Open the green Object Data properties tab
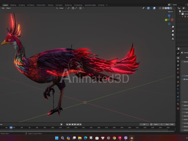 click(178, 100)
